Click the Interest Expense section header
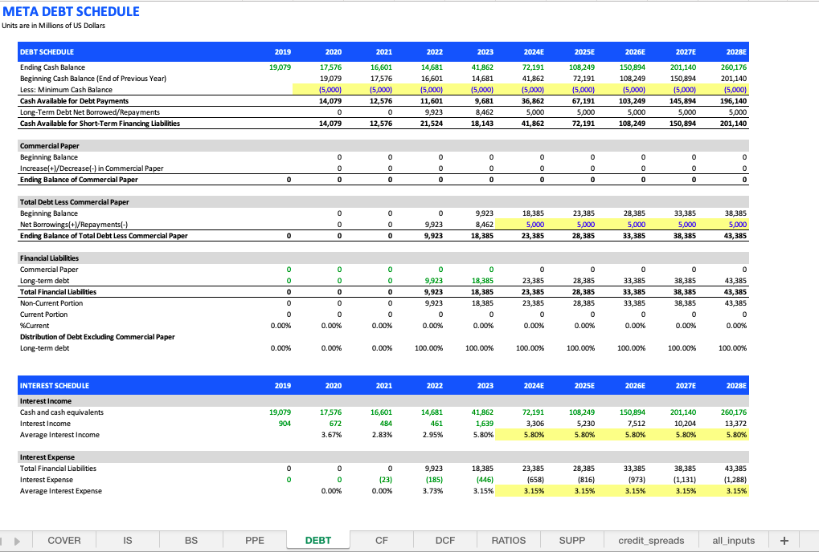The height and width of the screenshot is (552, 819). (47, 457)
